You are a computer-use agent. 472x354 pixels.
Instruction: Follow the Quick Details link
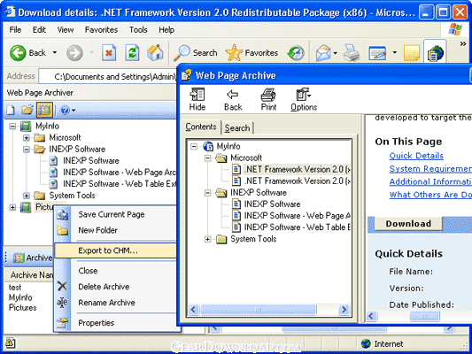pos(416,156)
